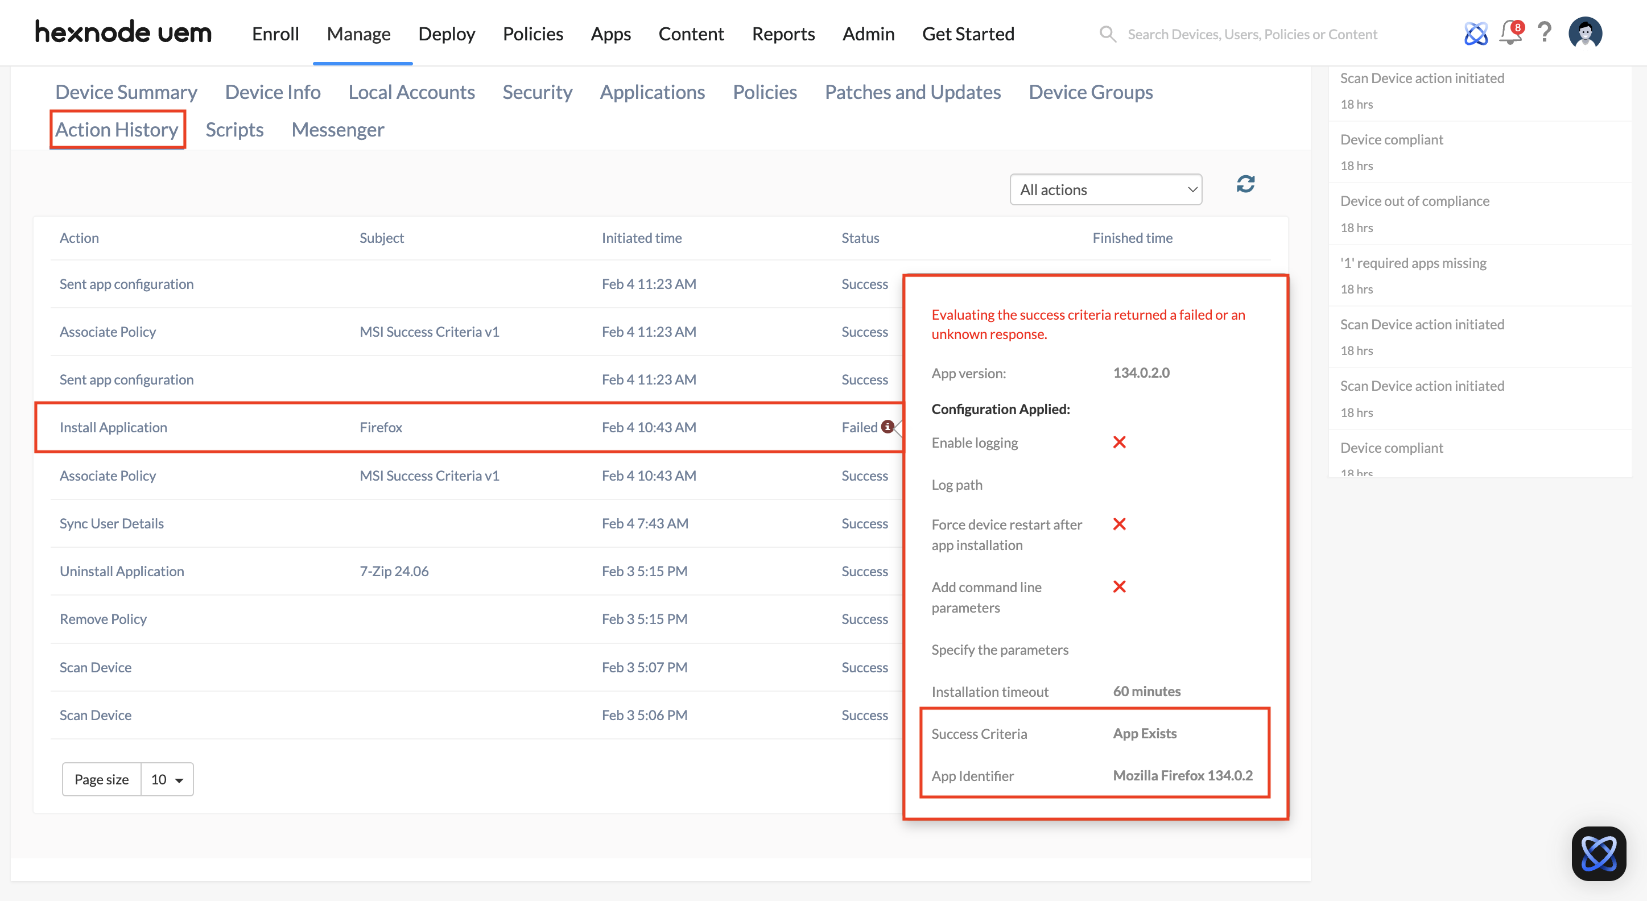
Task: Click MSI Success Criteria v1 at 10:43 AM
Action: coord(429,476)
